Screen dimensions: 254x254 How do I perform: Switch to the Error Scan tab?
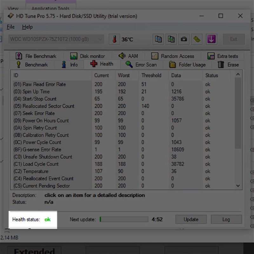point(141,65)
